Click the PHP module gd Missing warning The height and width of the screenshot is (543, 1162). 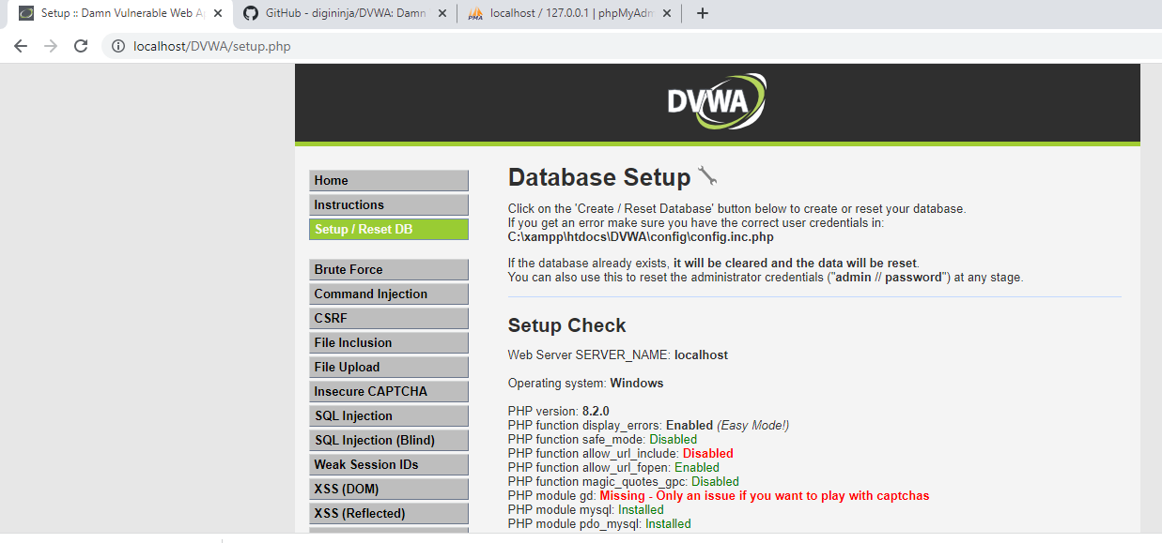click(719, 495)
